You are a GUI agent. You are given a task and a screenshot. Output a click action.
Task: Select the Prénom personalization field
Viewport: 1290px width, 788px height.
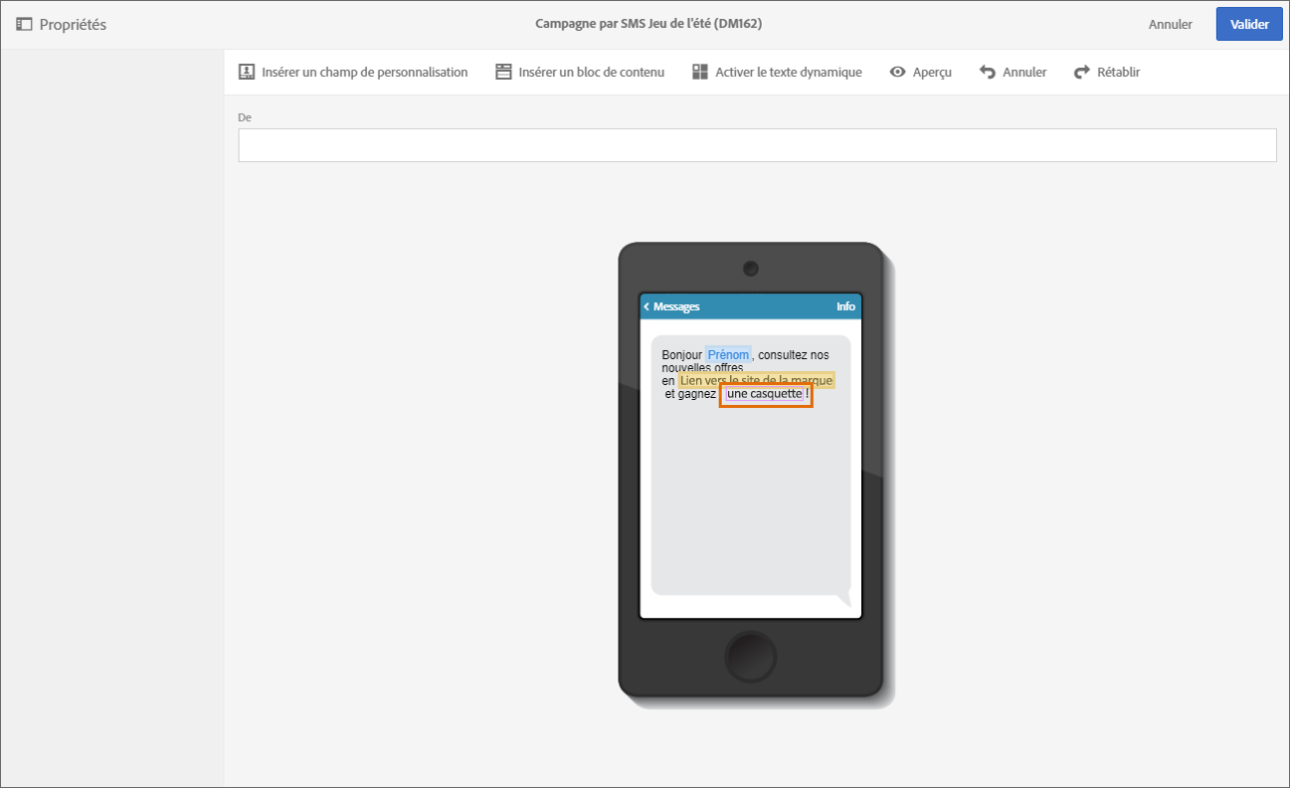[728, 355]
